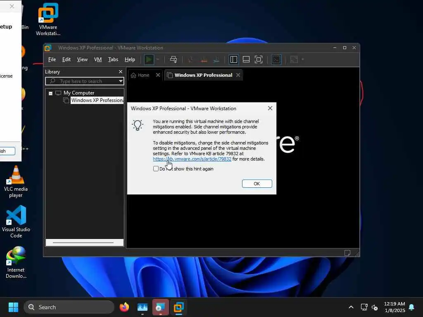Open the power options dropdown arrow beside play button
The width and height of the screenshot is (423, 317).
[x=158, y=59]
